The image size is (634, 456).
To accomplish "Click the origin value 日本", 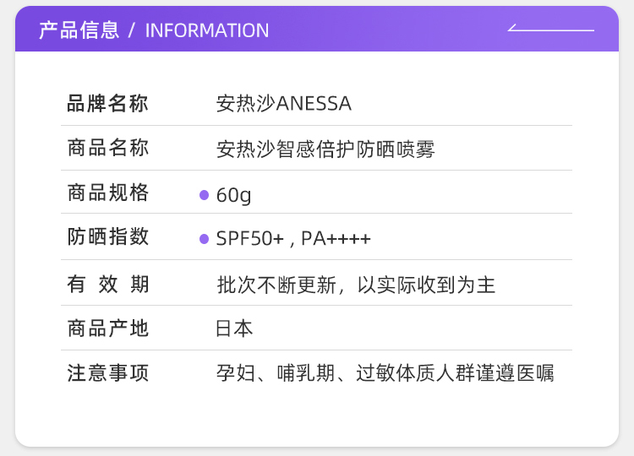I will pyautogui.click(x=234, y=328).
